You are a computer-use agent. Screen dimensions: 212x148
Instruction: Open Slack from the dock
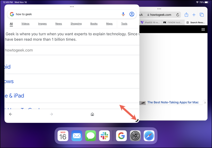[104, 136]
